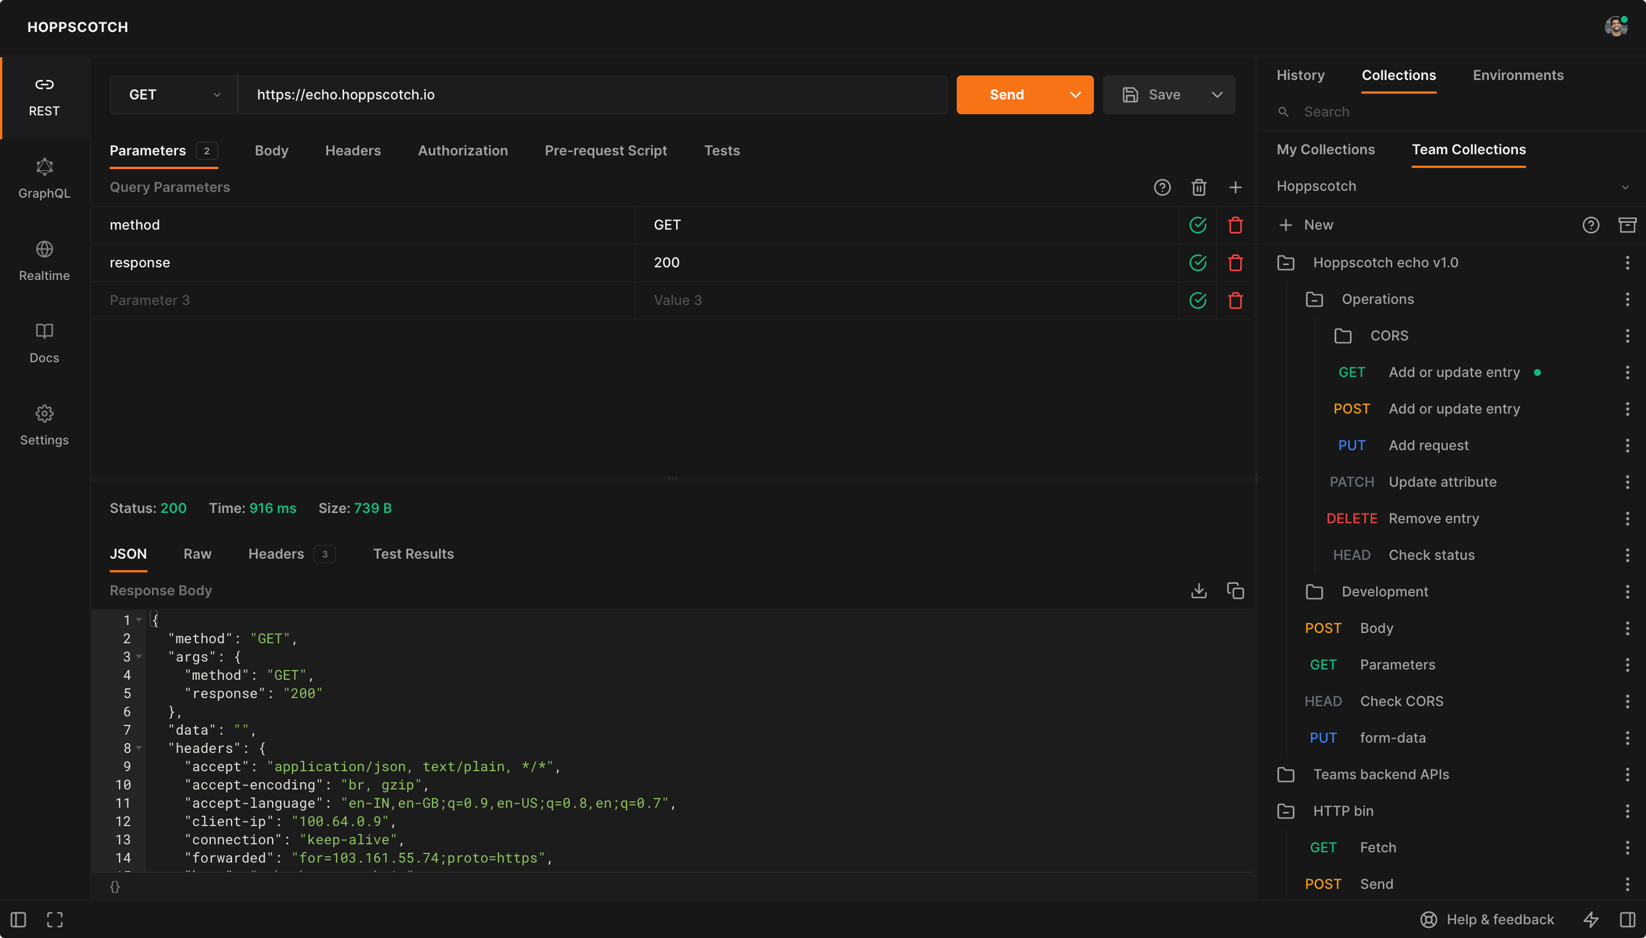The width and height of the screenshot is (1646, 938).
Task: Download the response body file
Action: click(x=1198, y=591)
